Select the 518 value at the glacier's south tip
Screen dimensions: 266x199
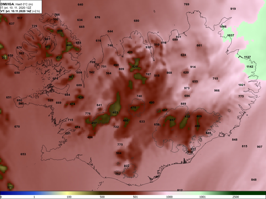pyautogui.click(x=190, y=152)
